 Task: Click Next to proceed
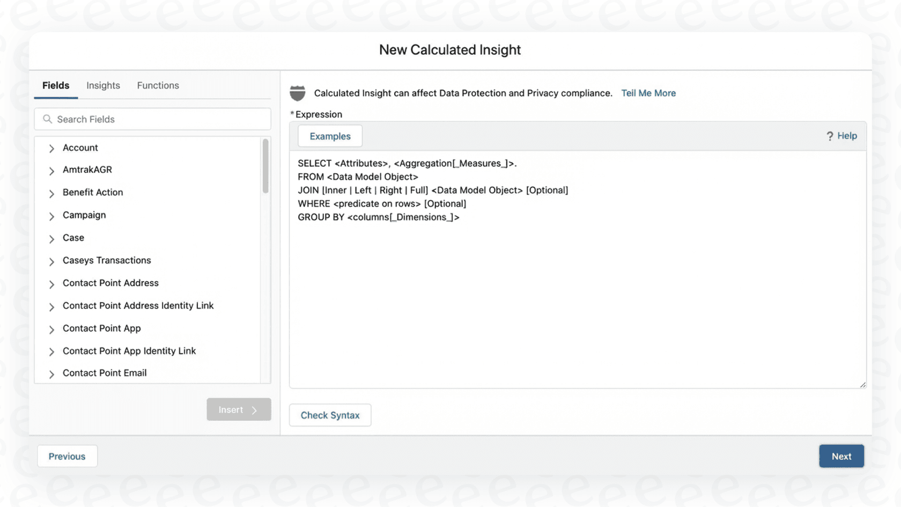pos(841,456)
